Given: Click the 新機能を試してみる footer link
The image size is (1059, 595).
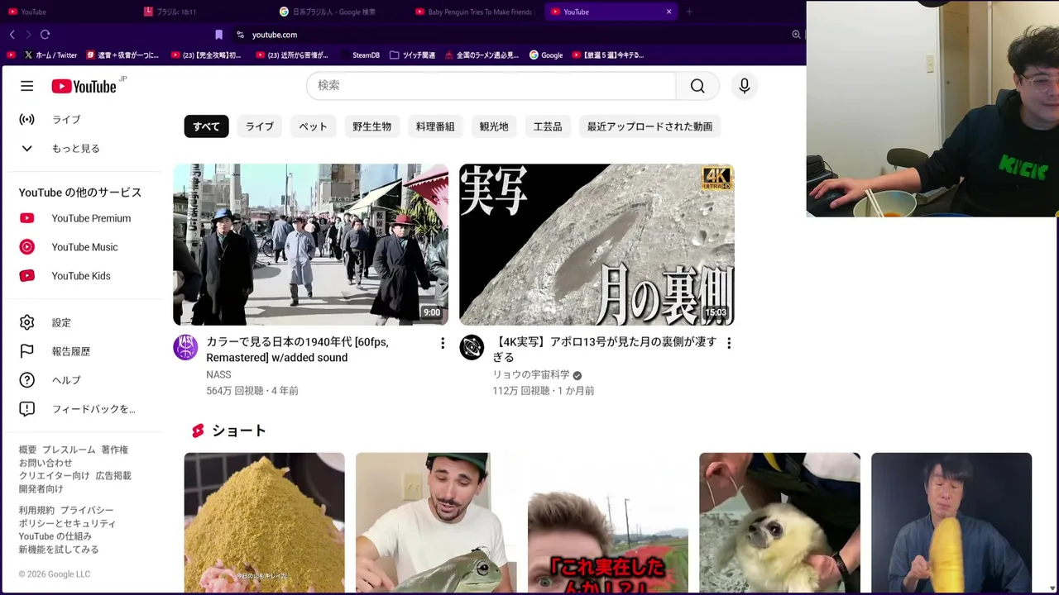Looking at the screenshot, I should click(x=59, y=550).
